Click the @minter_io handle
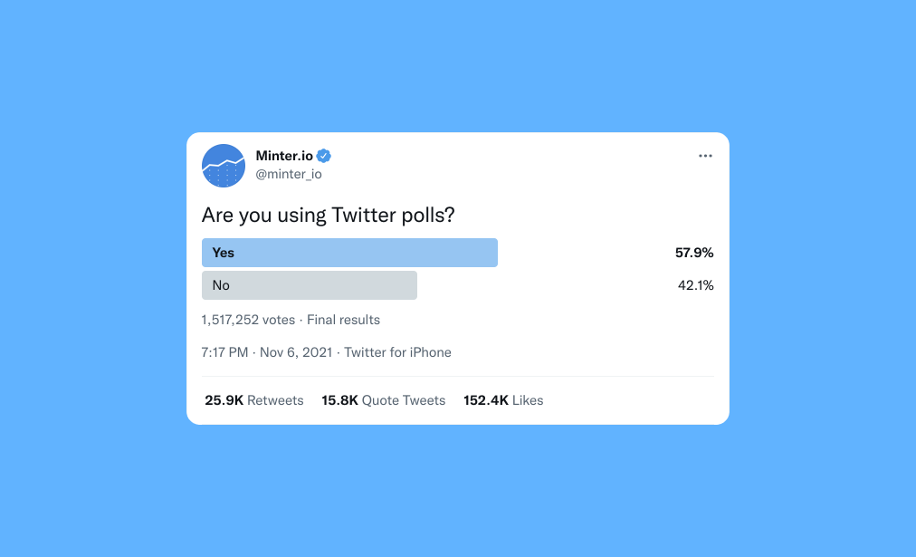This screenshot has width=916, height=557. pyautogui.click(x=288, y=173)
